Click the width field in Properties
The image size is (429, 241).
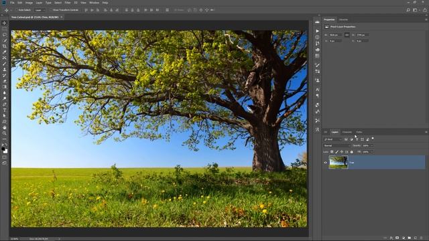tap(335, 35)
